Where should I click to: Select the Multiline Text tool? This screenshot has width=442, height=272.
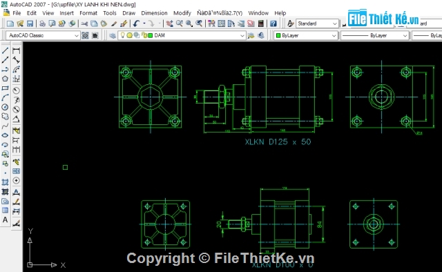(5, 220)
